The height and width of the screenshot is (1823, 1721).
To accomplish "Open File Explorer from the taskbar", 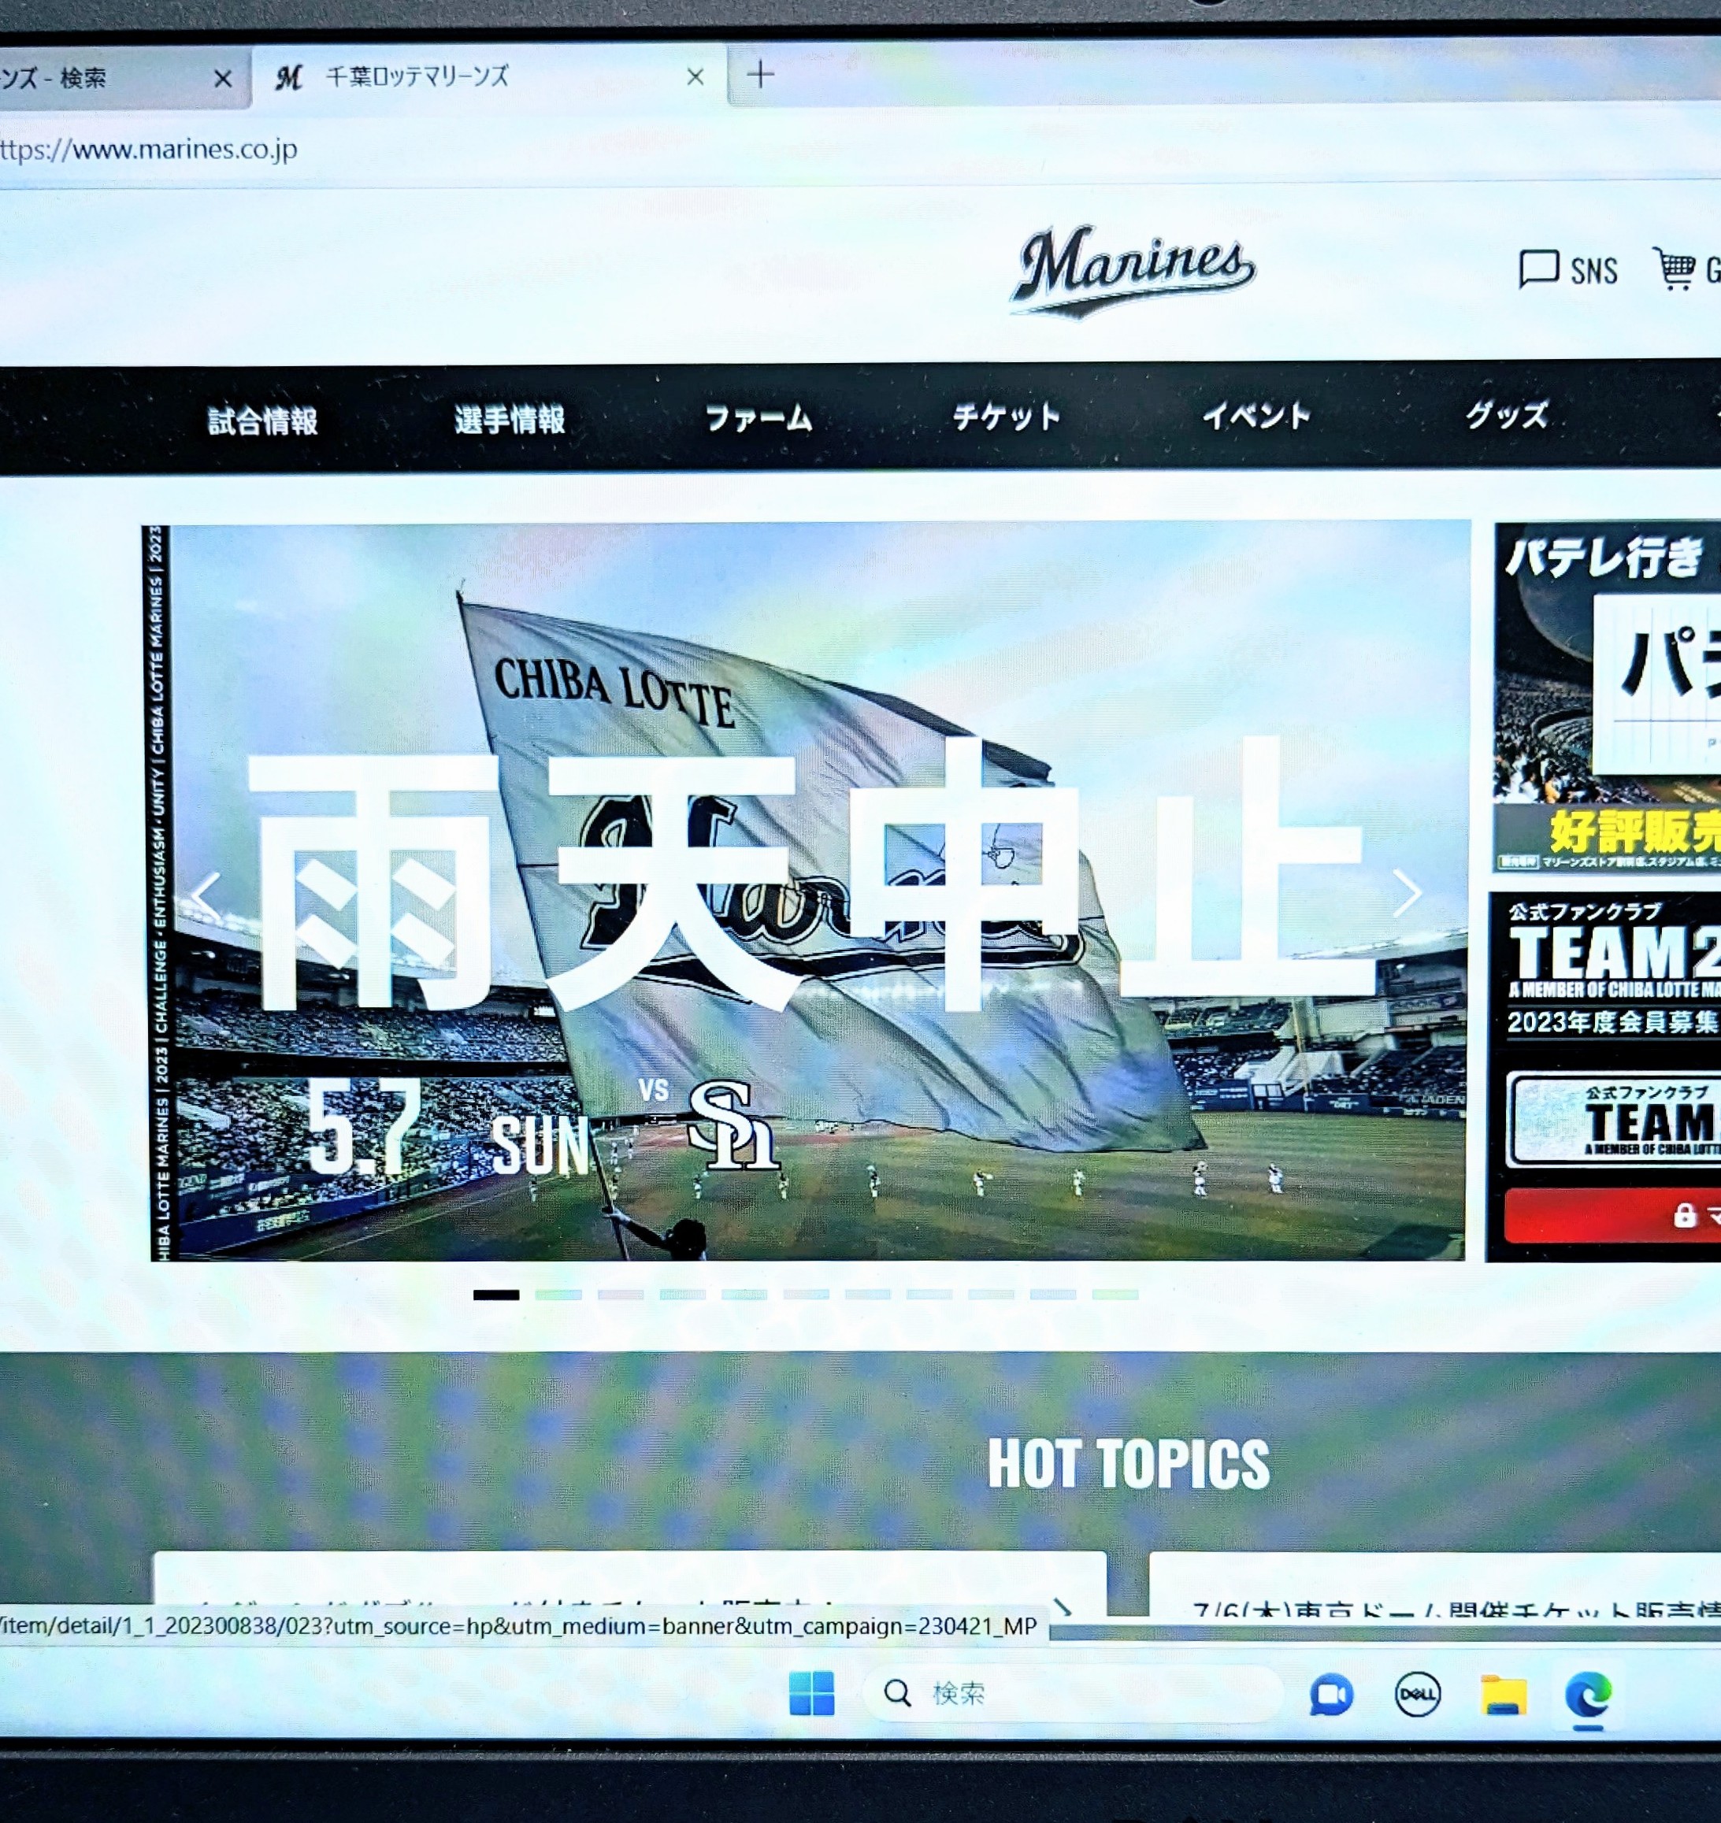I will 1504,1695.
